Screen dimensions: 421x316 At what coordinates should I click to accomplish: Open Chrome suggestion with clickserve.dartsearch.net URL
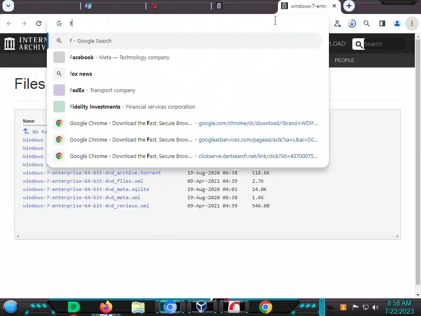tap(185, 156)
